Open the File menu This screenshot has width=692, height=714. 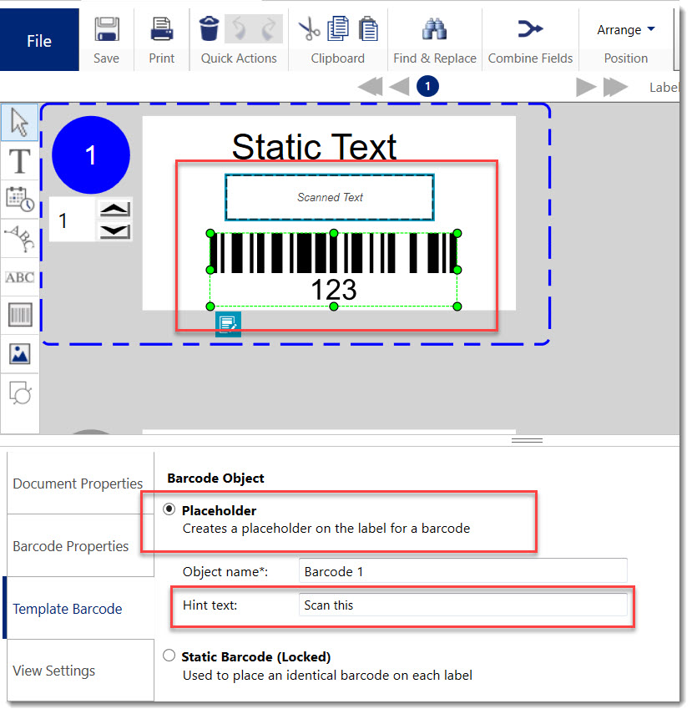38,39
